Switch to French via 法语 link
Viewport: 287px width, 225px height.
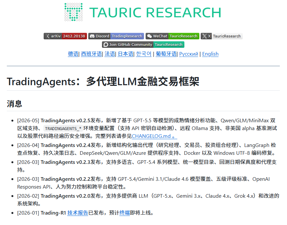[x=110, y=54]
